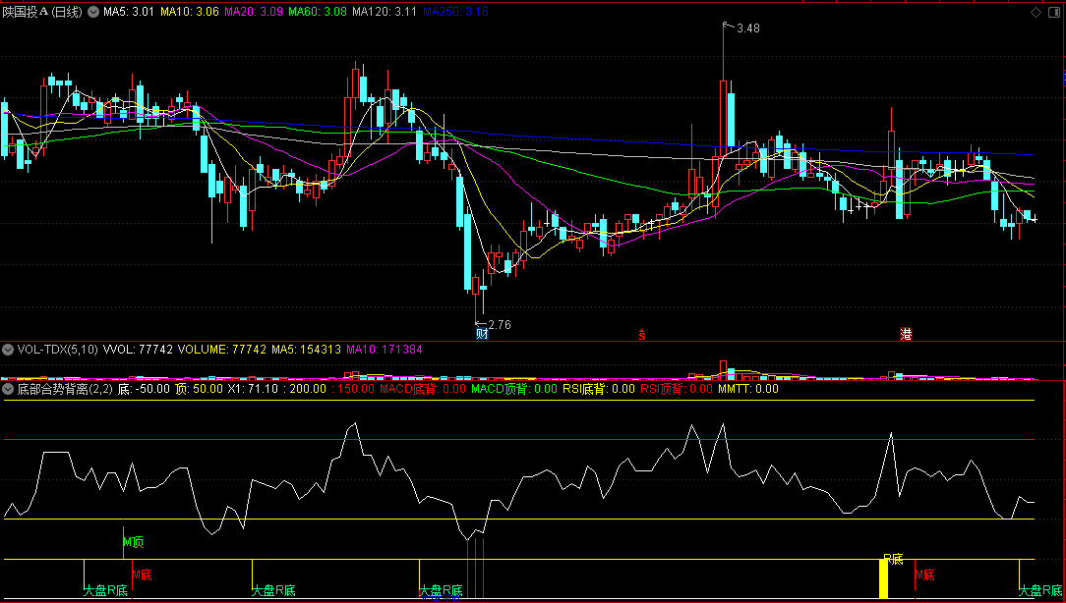Select the X1: 71.10 value
This screenshot has width=1066, height=603.
pos(253,389)
